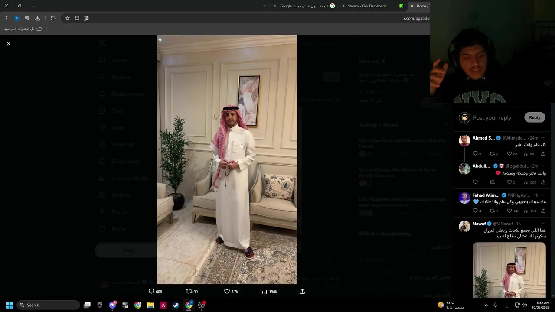The height and width of the screenshot is (312, 555).
Task: Open Chrome three-dot menu
Action: (x=6, y=18)
